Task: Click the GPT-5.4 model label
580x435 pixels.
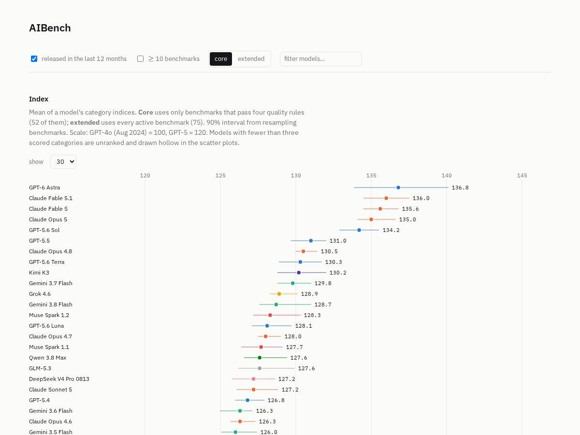Action: [x=40, y=400]
